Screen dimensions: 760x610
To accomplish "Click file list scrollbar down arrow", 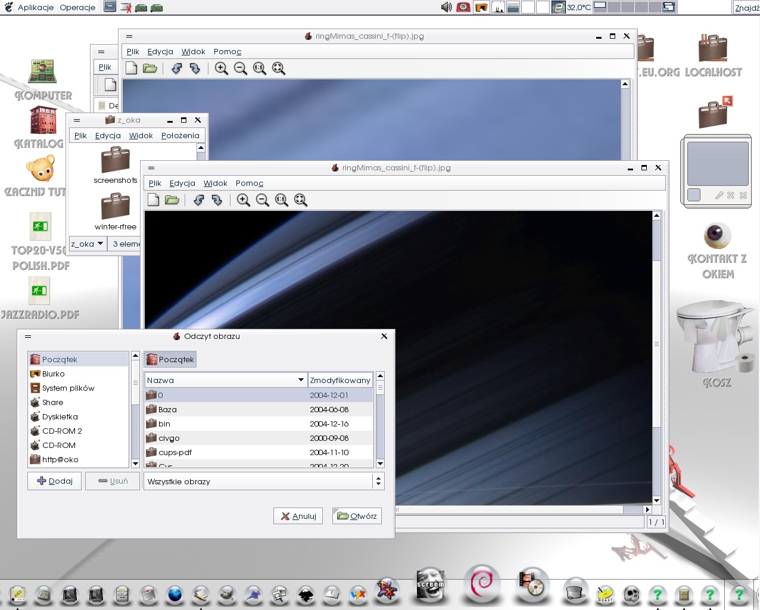I will (380, 463).
